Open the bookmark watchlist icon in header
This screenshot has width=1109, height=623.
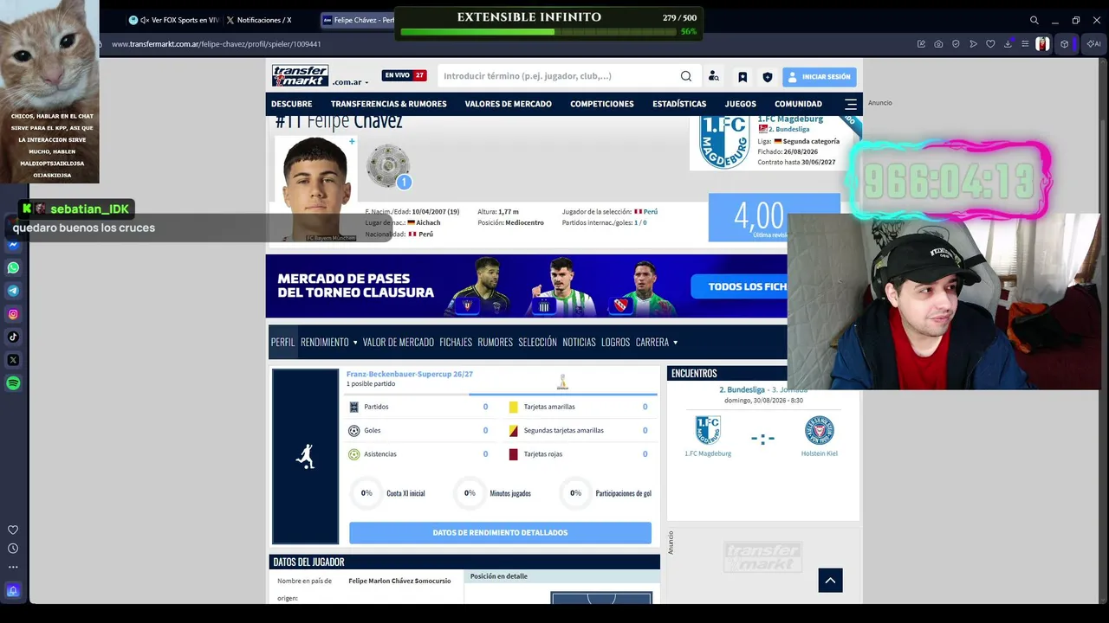743,77
